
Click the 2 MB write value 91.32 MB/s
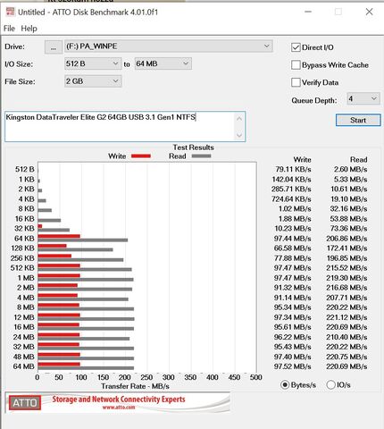coord(292,288)
